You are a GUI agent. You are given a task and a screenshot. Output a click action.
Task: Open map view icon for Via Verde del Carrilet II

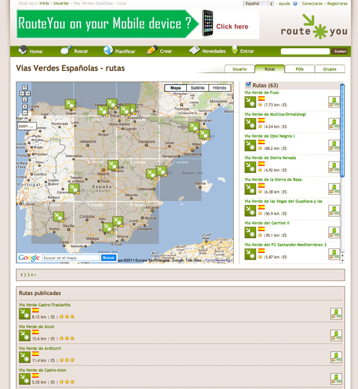click(334, 232)
